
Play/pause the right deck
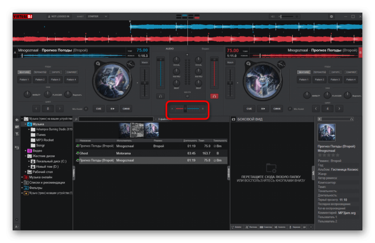[263, 109]
